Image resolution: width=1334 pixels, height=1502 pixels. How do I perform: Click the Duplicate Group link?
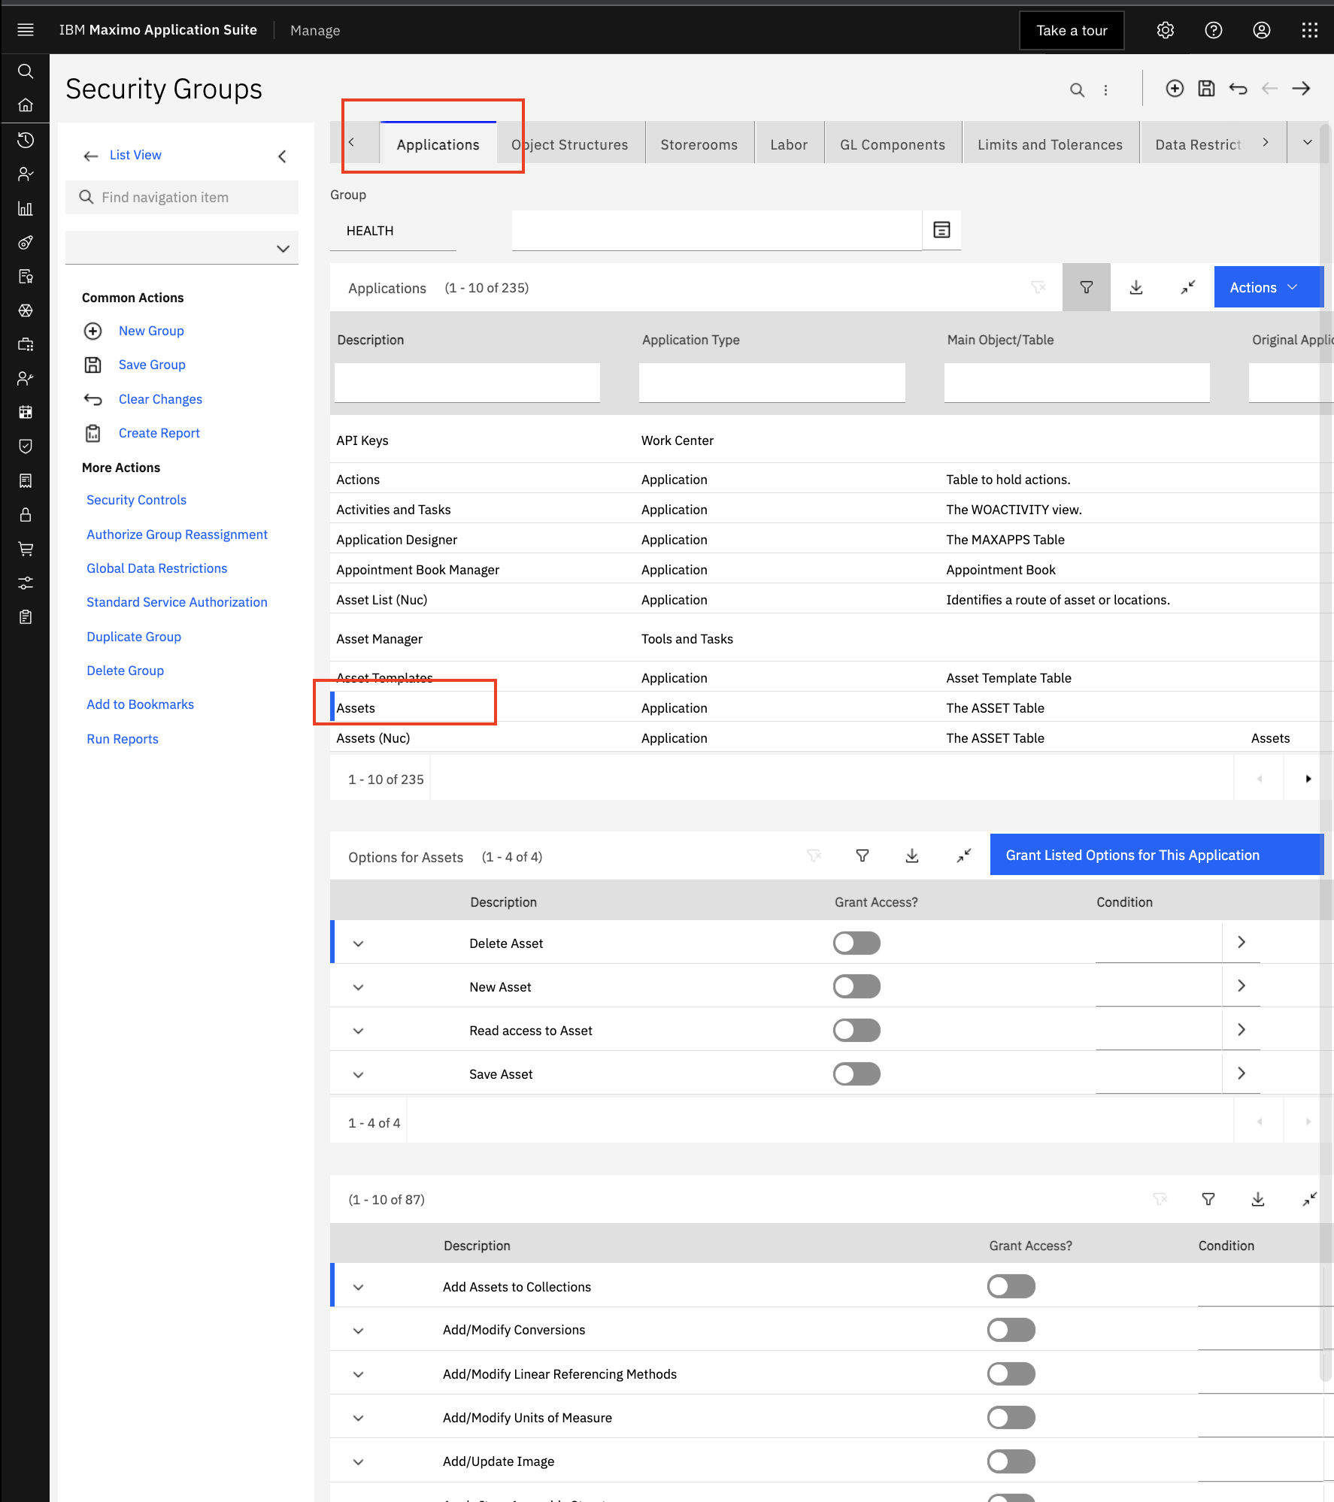(x=134, y=637)
